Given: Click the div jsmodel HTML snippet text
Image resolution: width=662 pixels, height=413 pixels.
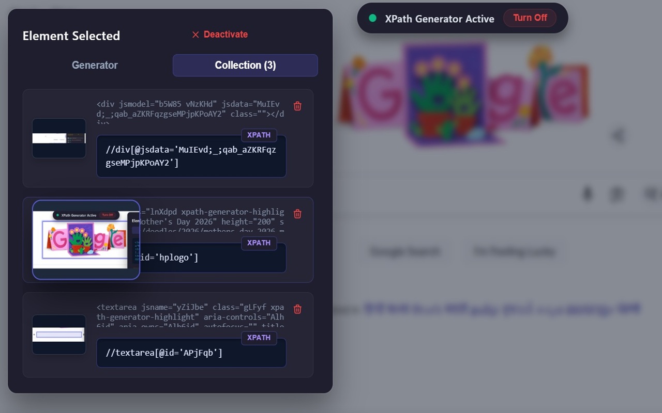Looking at the screenshot, I should pos(190,112).
